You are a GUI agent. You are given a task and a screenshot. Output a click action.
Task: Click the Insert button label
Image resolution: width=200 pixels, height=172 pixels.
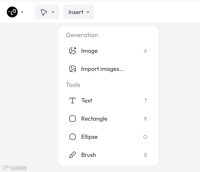76,12
